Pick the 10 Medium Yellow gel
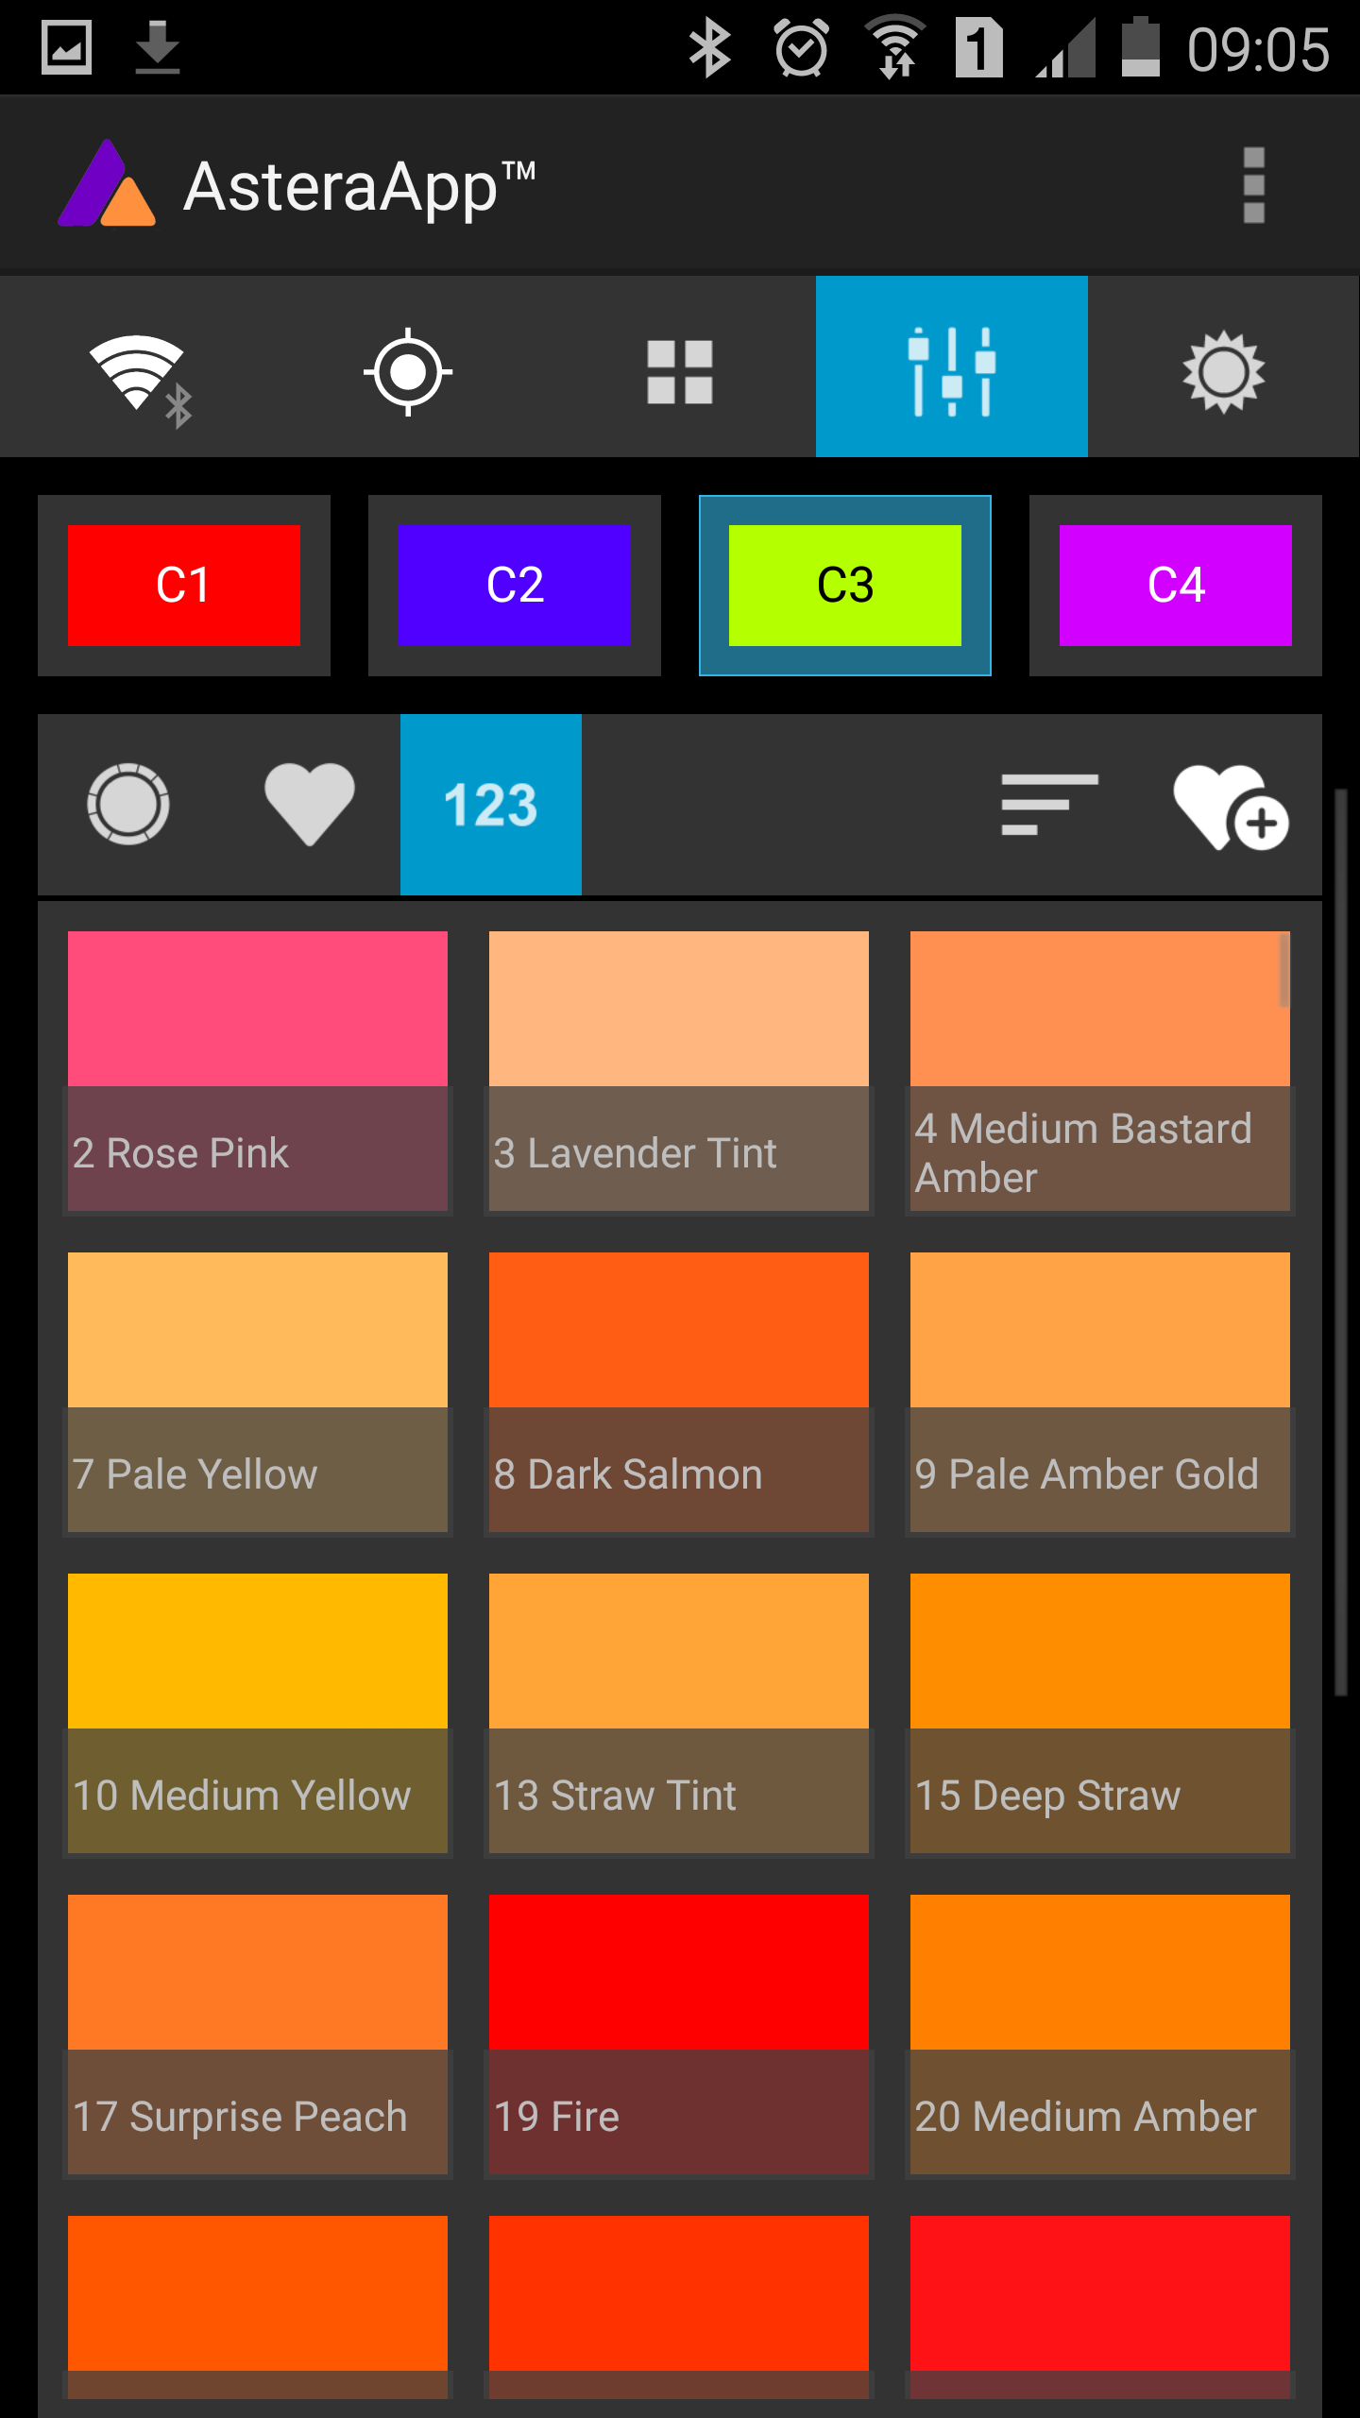The image size is (1360, 2418). [258, 1713]
